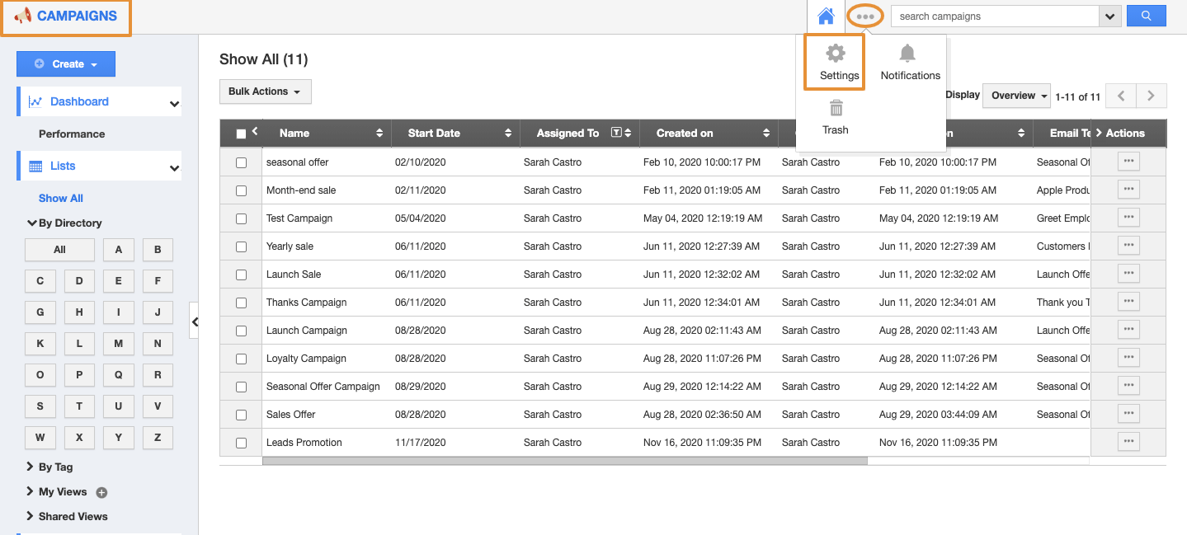The height and width of the screenshot is (535, 1187).
Task: Click the search campaigns input field
Action: 995,16
